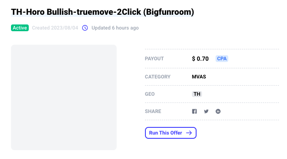Screen dimensions: 287x159
Task: Share the offer on LinkedIn
Action: 218,111
